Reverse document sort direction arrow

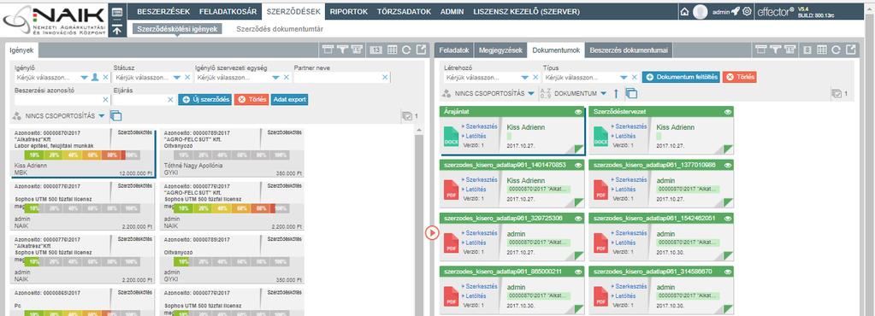(x=617, y=94)
